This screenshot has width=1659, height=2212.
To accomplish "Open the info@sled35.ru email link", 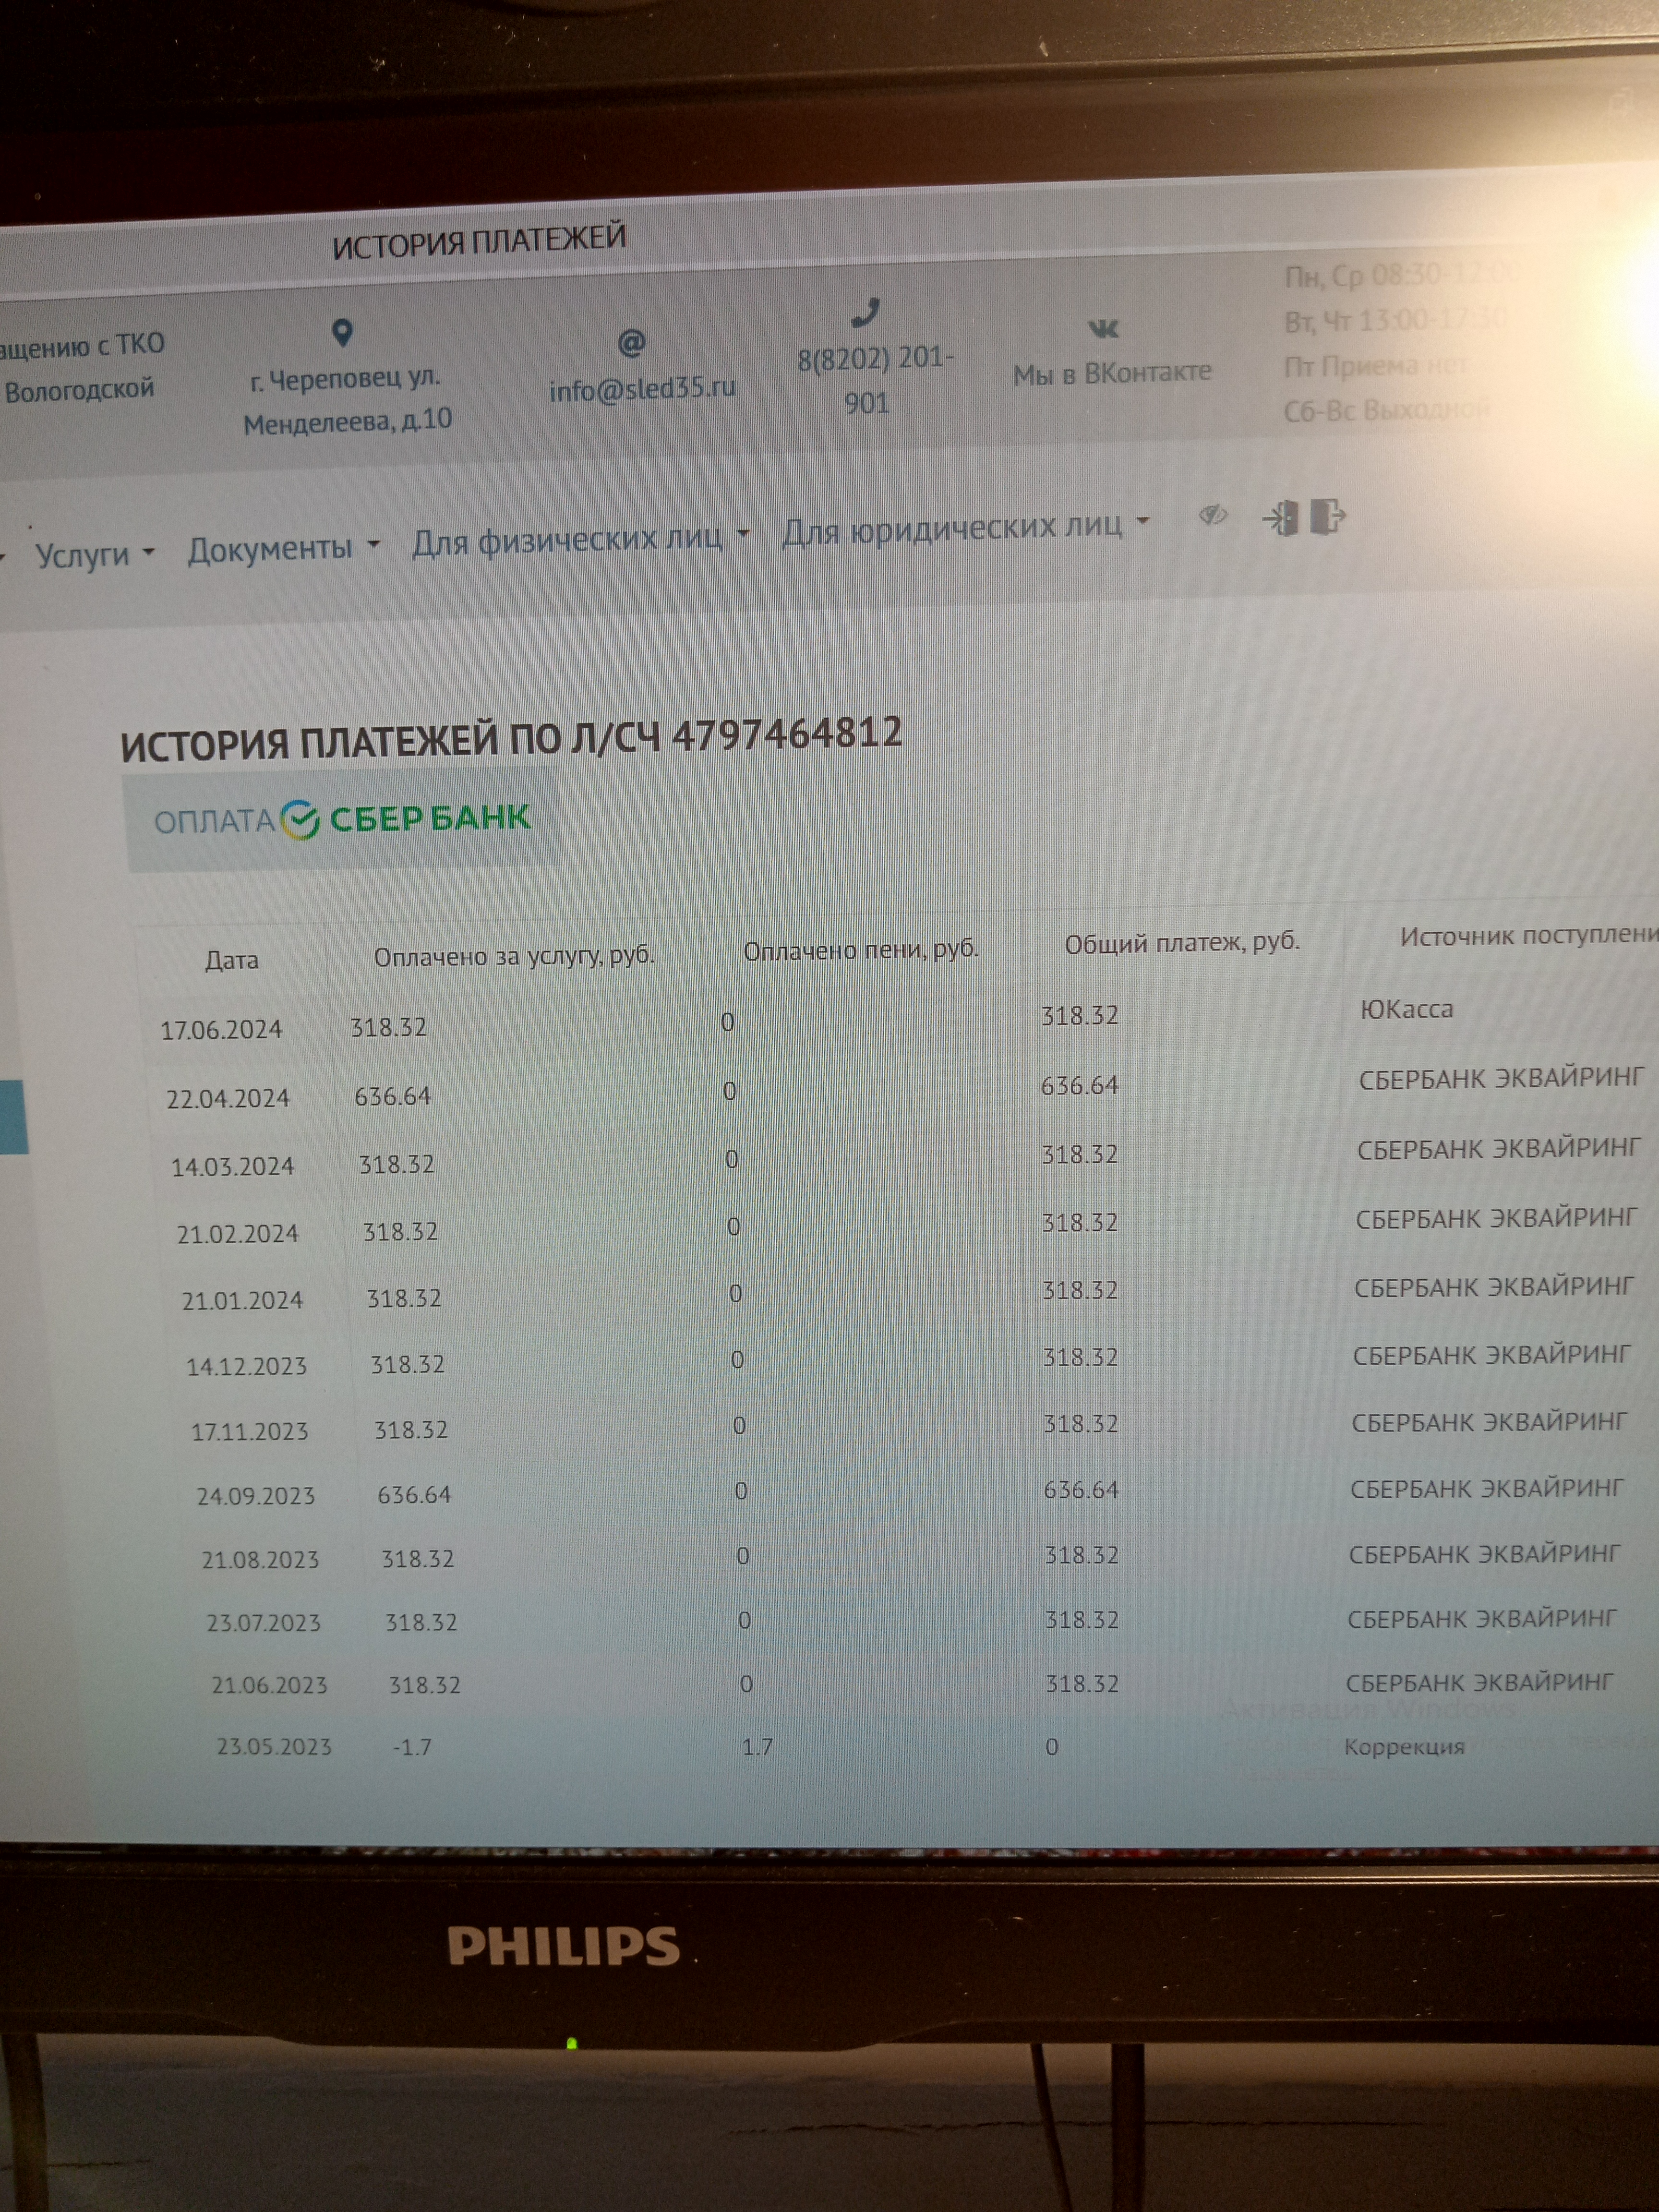I will 642,389.
